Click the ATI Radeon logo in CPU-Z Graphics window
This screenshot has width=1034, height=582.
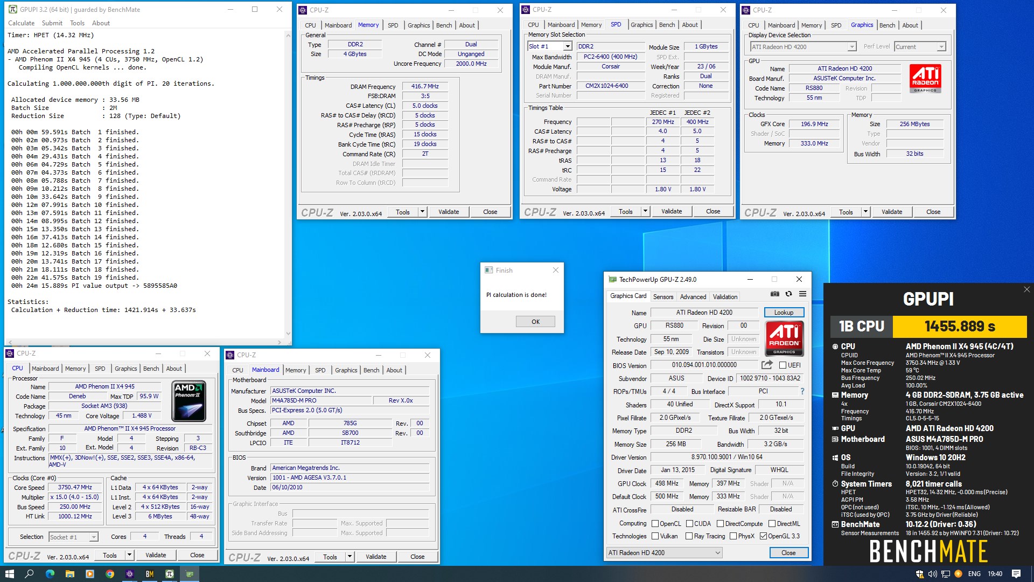pyautogui.click(x=925, y=79)
